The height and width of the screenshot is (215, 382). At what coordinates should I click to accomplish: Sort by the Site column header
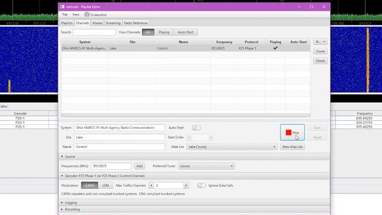(x=133, y=42)
